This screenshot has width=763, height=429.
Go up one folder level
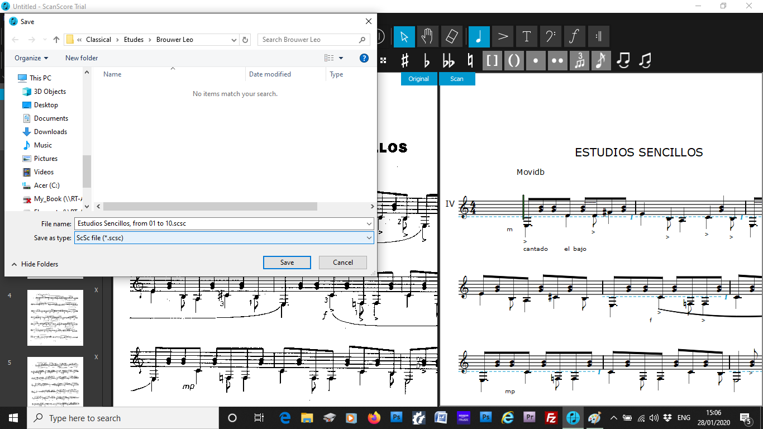[56, 40]
